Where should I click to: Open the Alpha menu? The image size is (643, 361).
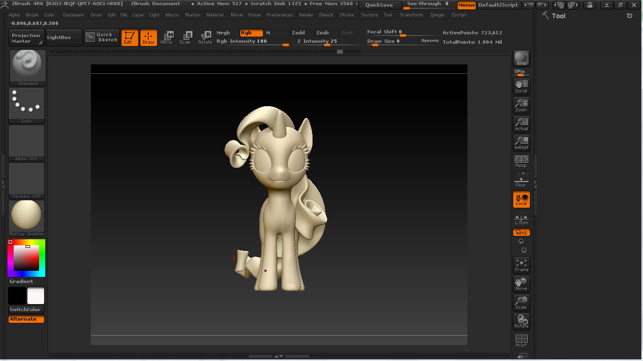14,15
